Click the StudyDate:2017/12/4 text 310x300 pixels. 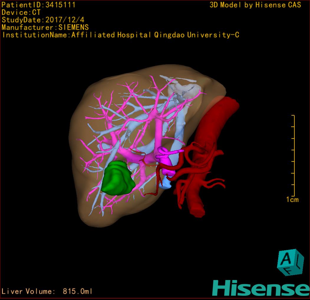[43, 20]
